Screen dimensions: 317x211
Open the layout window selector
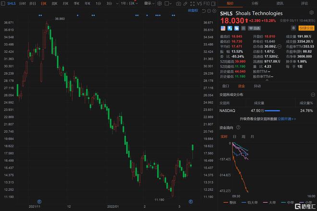click(x=168, y=4)
